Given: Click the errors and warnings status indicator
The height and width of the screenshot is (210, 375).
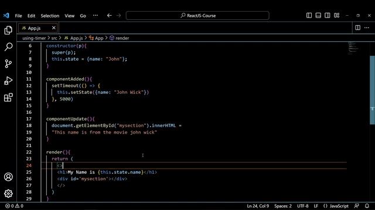Looking at the screenshot, I should 14,206.
